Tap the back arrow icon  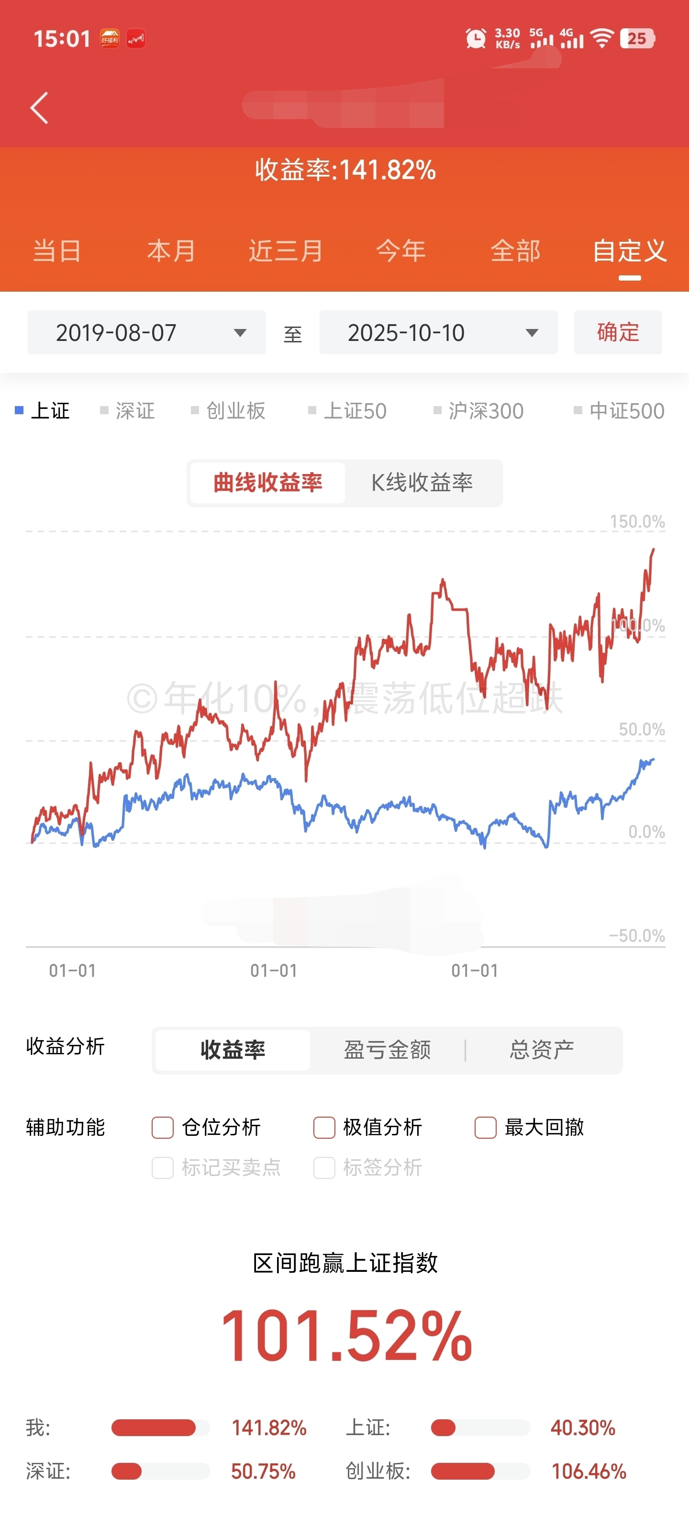[x=39, y=108]
